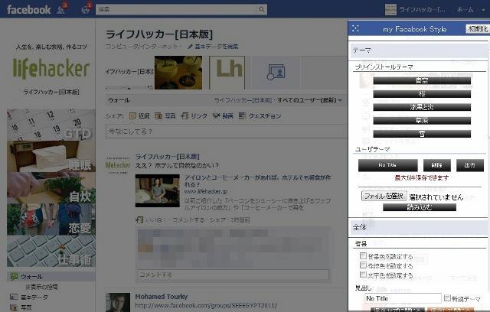Collapse the 全体 section header

point(417,227)
